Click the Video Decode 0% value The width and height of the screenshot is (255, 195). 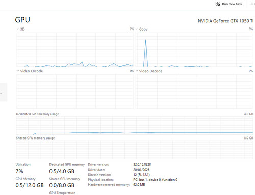click(251, 71)
